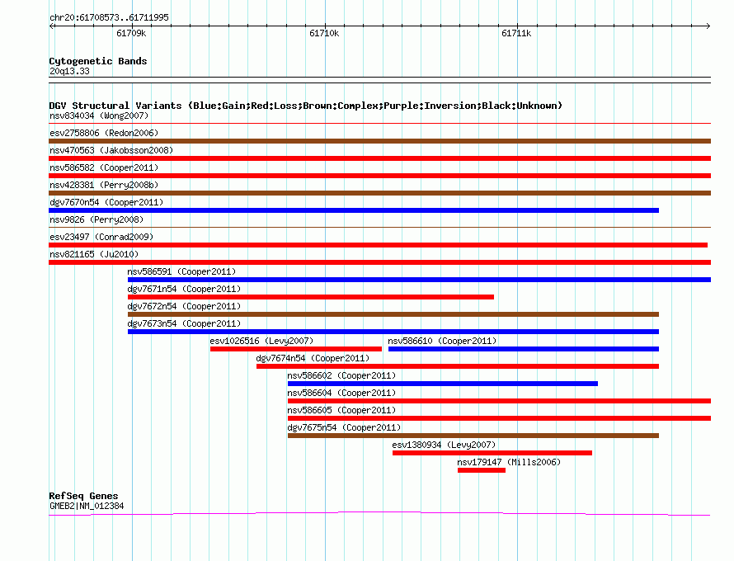Screen dimensions: 734x561
Task: Click the nsv834034 (Wong2007) thin red line
Action: point(379,124)
